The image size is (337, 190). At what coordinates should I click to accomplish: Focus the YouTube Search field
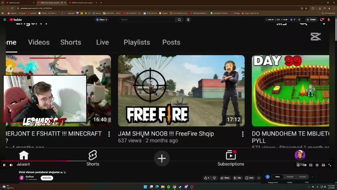point(147,20)
